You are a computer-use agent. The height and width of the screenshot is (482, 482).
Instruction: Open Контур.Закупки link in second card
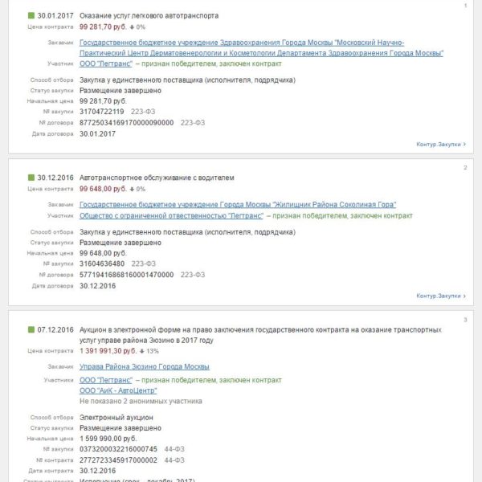(441, 296)
